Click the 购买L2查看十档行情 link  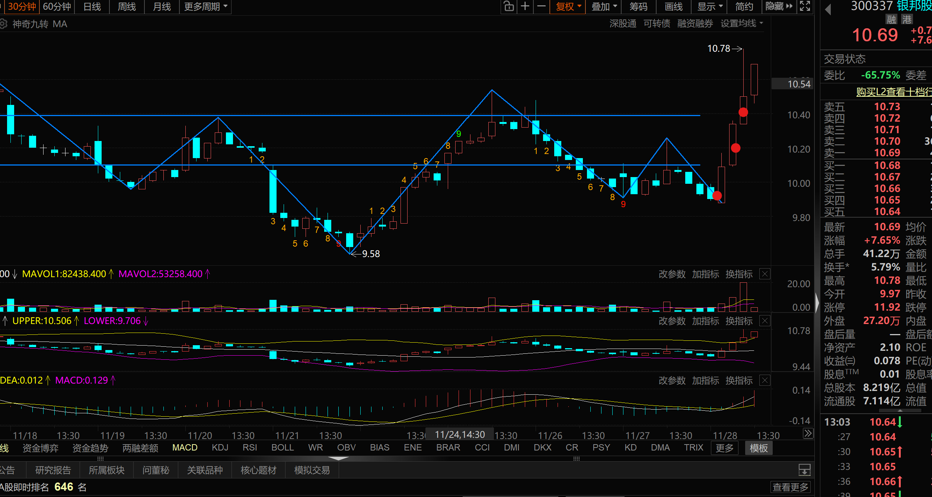tap(893, 92)
